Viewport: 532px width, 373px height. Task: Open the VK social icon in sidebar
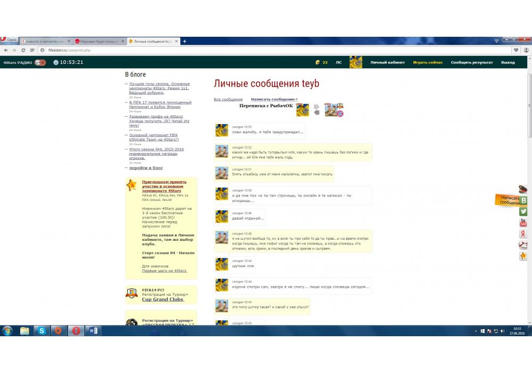tap(523, 200)
